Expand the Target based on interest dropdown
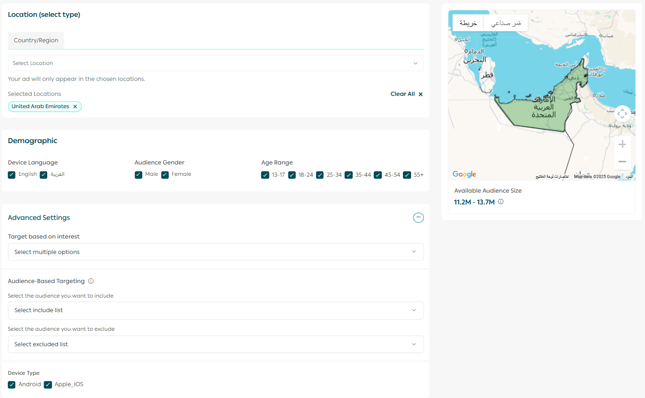The width and height of the screenshot is (645, 398). click(x=216, y=252)
